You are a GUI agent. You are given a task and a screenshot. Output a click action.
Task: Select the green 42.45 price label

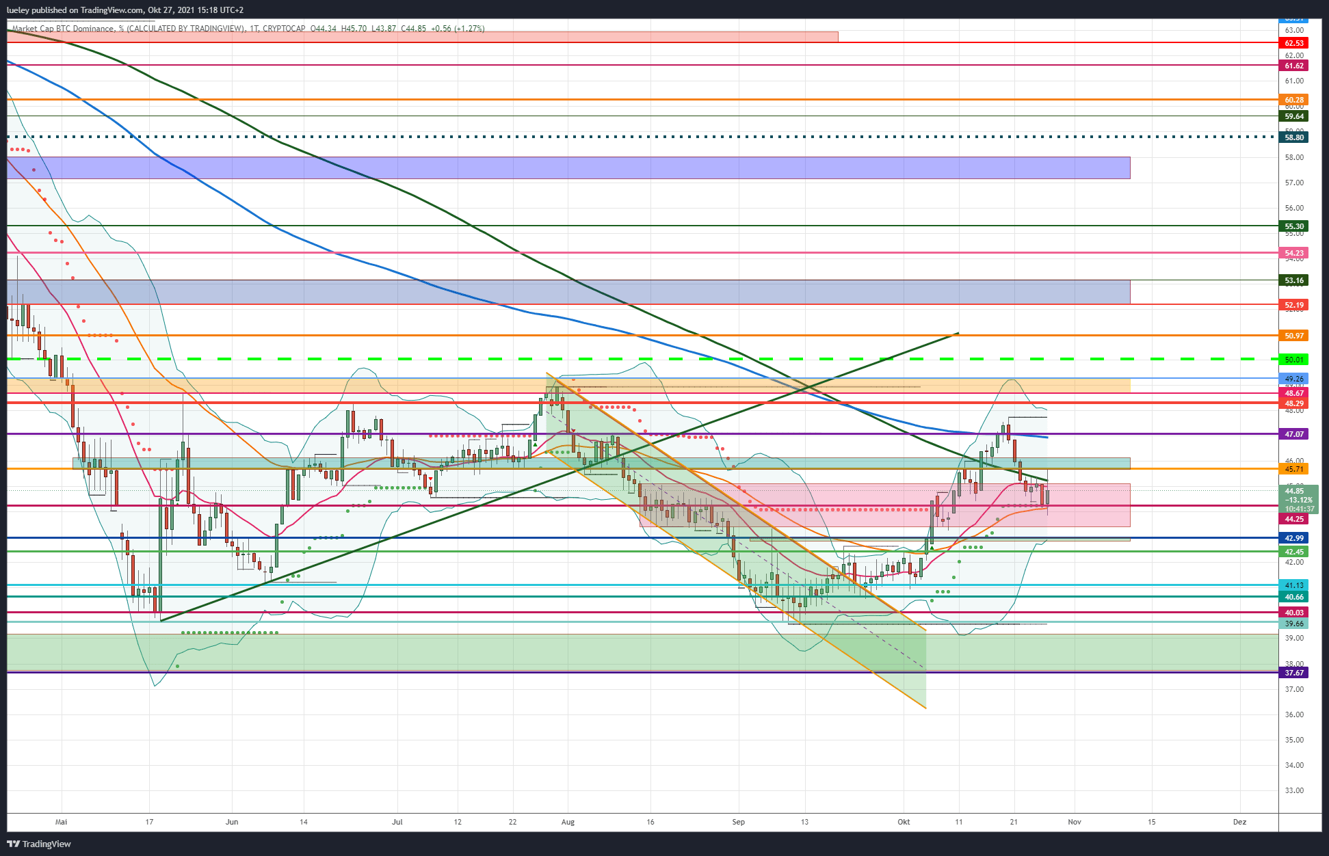click(1293, 552)
